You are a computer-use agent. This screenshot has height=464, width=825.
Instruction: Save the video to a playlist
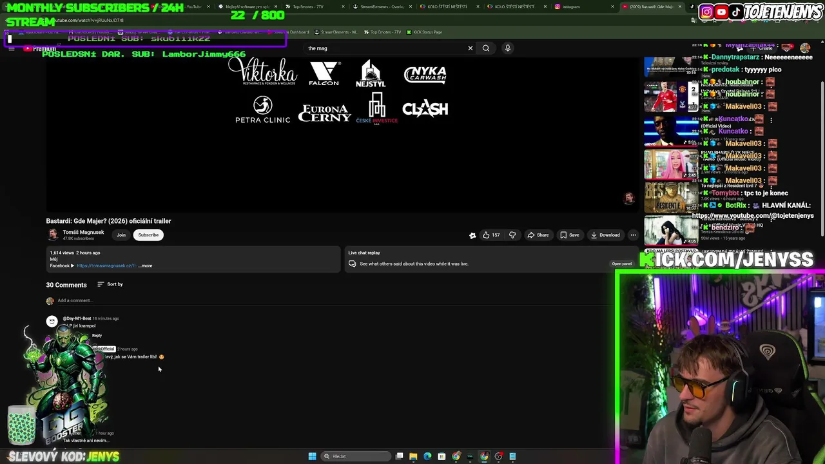(570, 235)
